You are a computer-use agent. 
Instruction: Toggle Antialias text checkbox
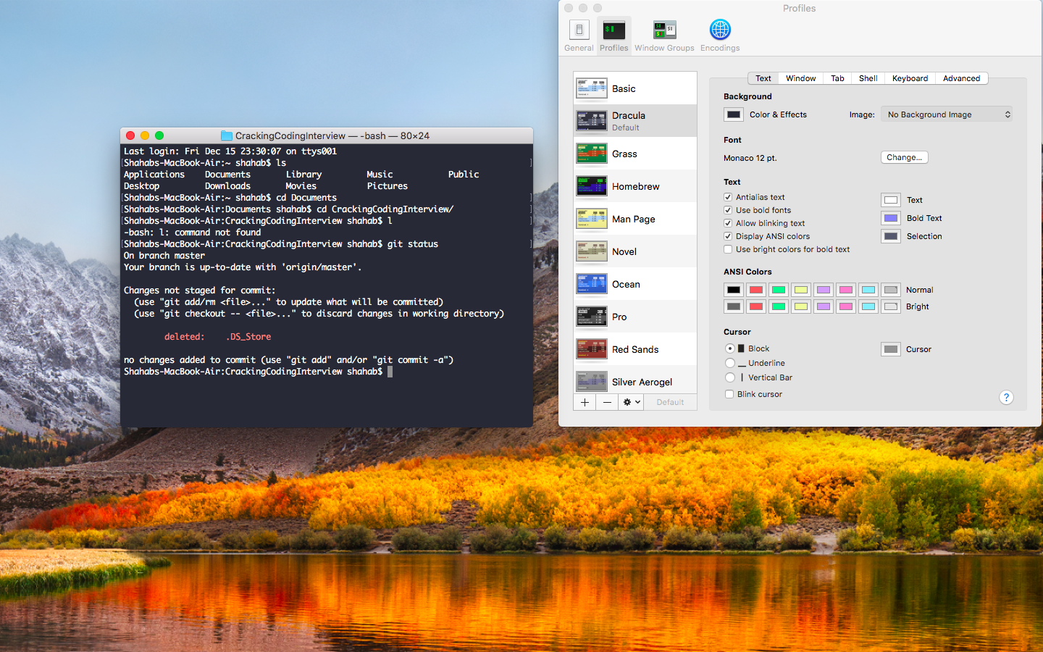click(728, 197)
